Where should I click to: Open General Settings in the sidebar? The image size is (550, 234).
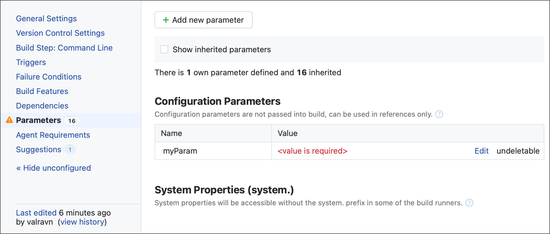pyautogui.click(x=46, y=18)
